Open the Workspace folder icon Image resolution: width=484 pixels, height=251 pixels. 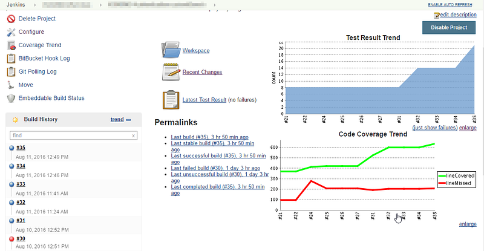tap(171, 50)
